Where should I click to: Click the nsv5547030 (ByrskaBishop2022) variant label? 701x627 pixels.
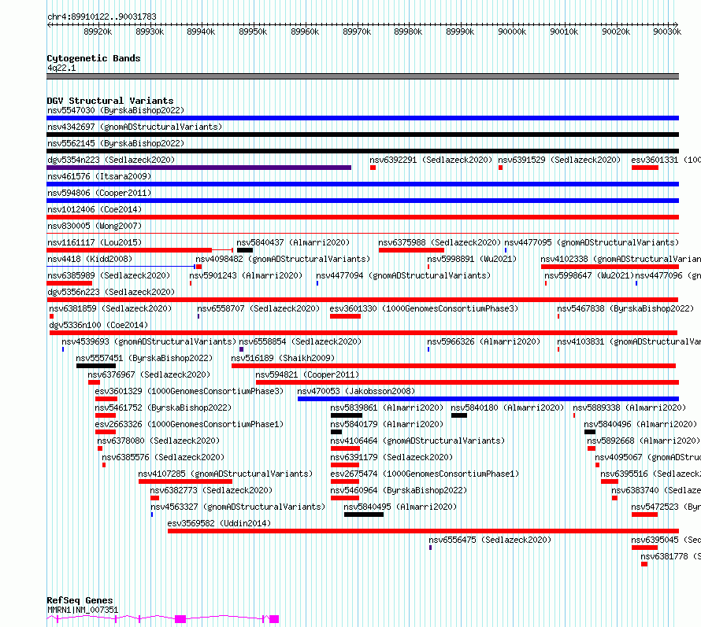pos(116,110)
